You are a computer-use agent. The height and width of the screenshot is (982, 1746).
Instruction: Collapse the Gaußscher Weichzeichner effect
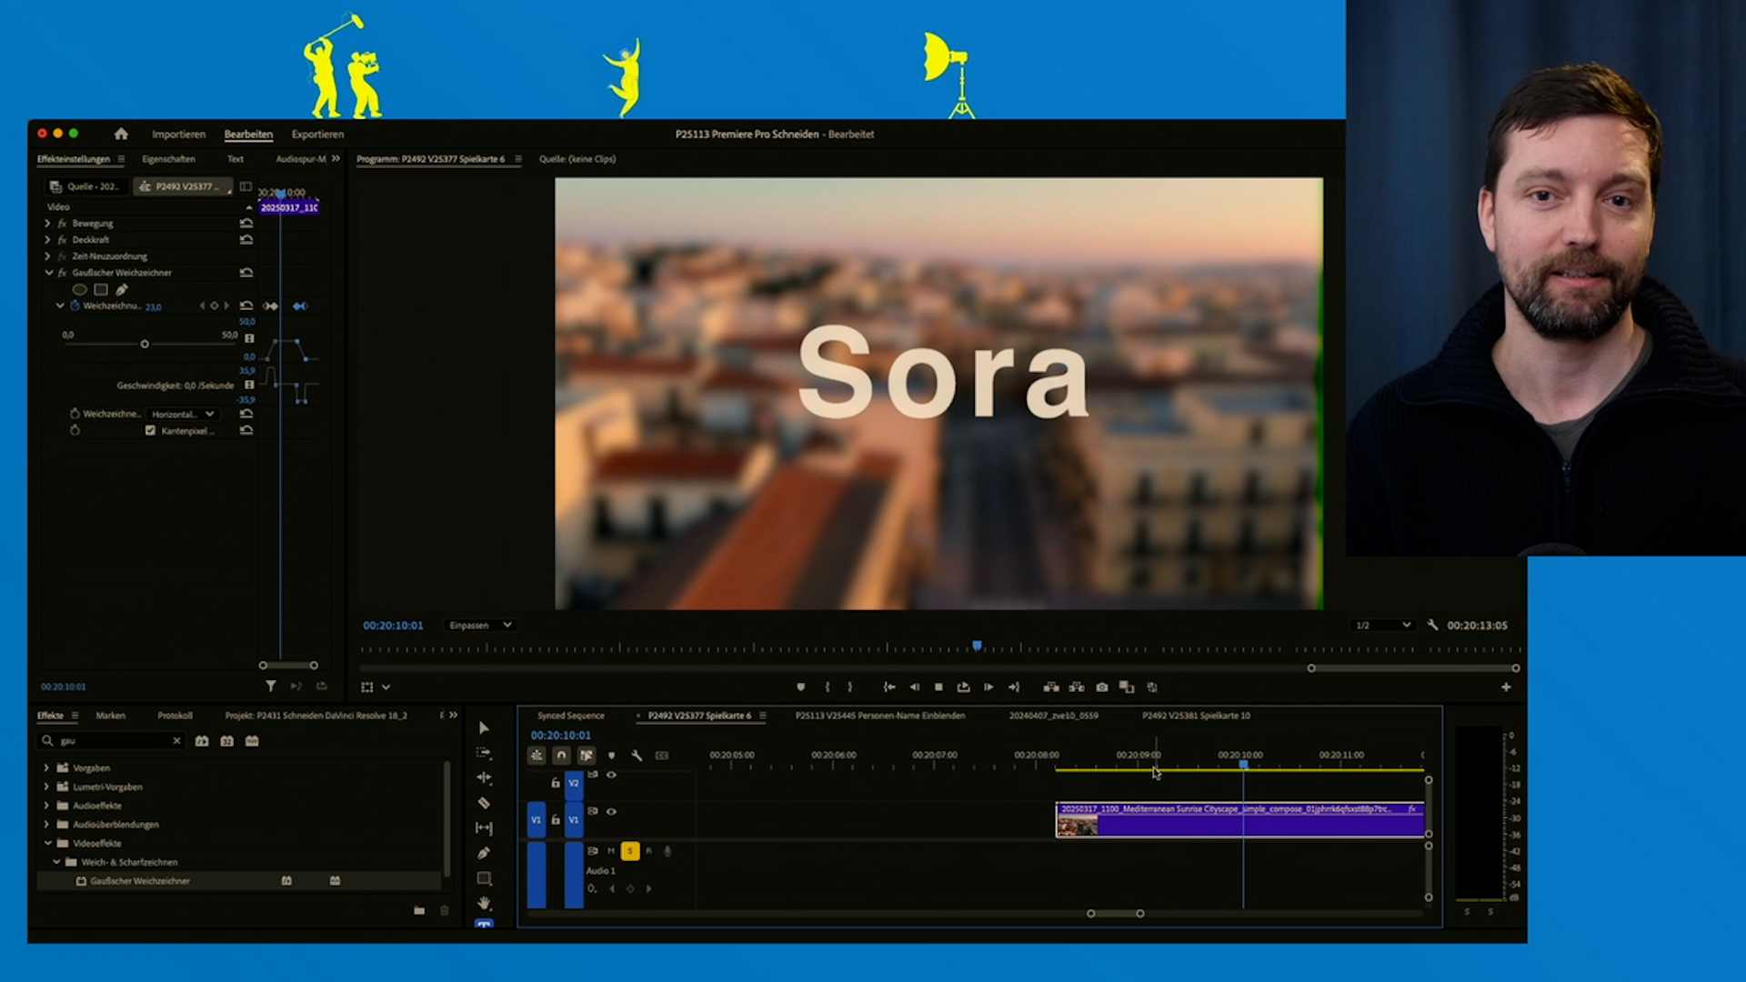pyautogui.click(x=48, y=273)
